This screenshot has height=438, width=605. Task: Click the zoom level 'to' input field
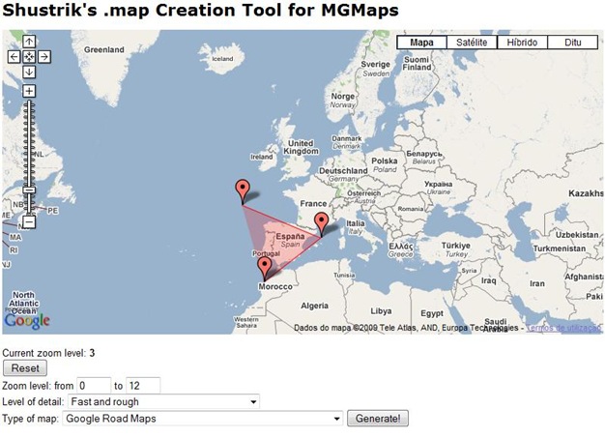tap(143, 386)
